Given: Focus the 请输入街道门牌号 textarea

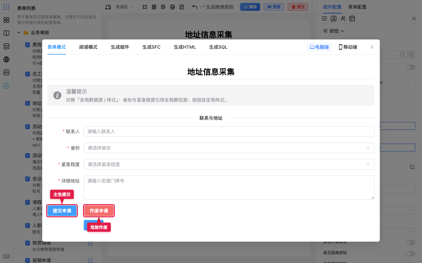Looking at the screenshot, I should point(229,187).
